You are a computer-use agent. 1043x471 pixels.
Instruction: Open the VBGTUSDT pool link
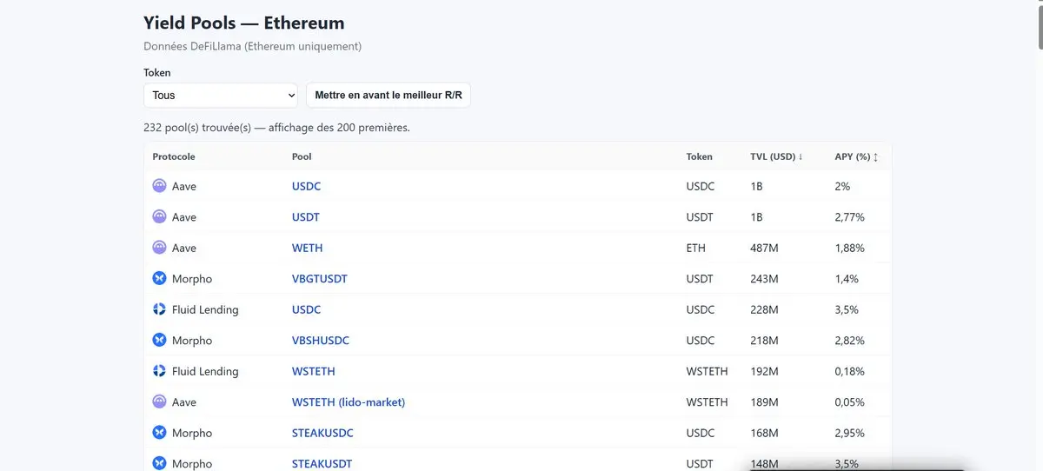click(x=319, y=279)
